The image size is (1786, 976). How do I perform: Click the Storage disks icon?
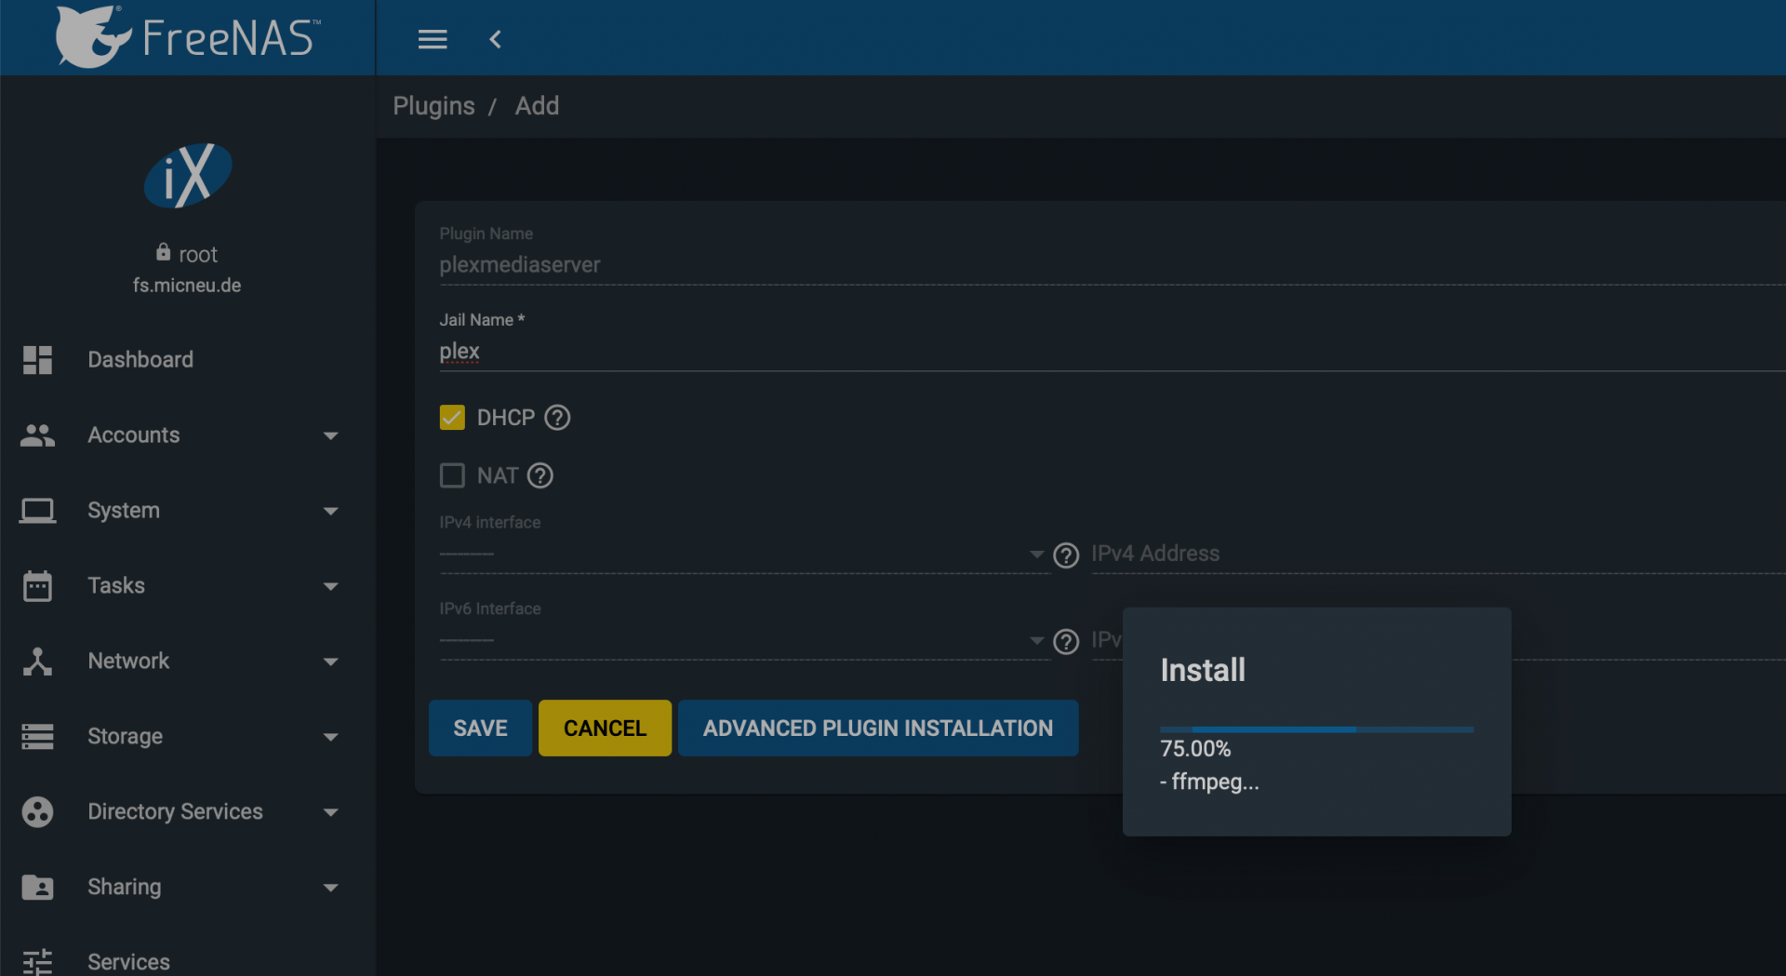pyautogui.click(x=37, y=736)
